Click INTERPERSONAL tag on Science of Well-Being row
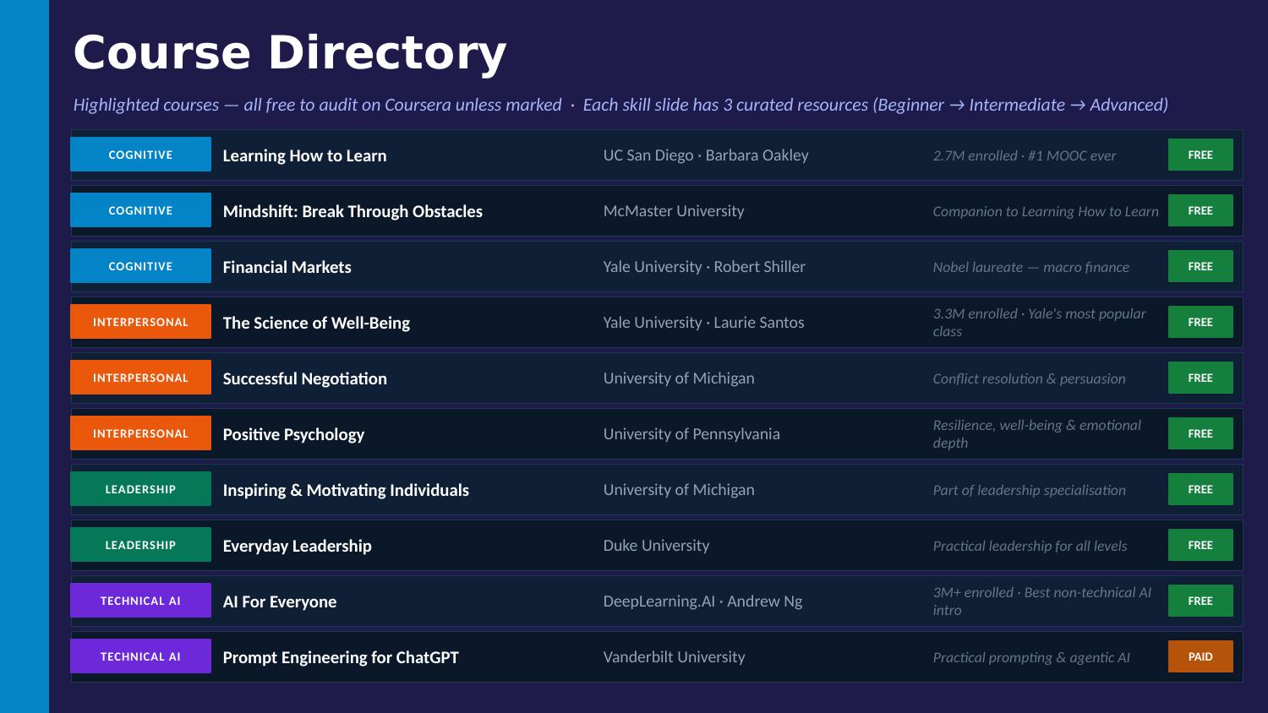Viewport: 1268px width, 713px height. click(x=140, y=322)
